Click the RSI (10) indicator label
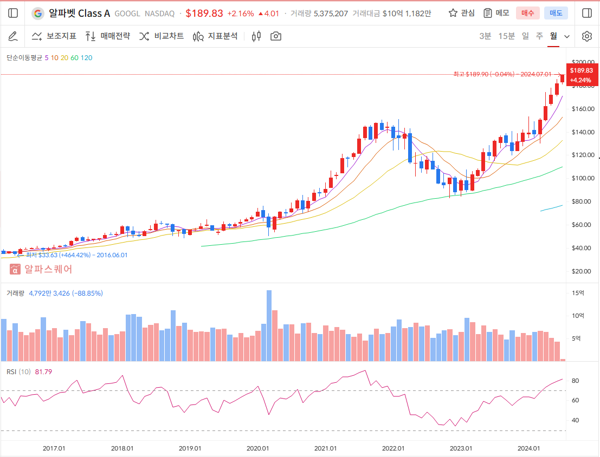 [18, 372]
